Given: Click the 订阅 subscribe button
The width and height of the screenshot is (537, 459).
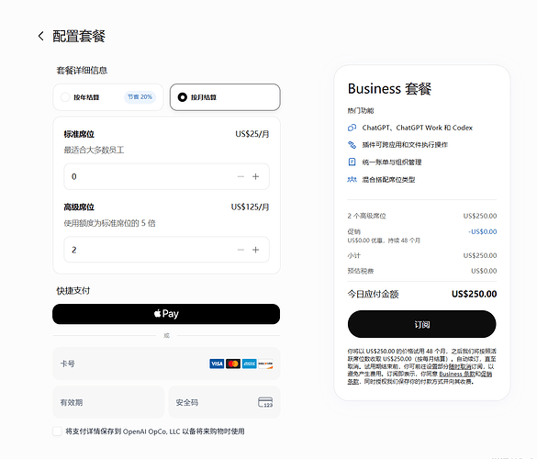Looking at the screenshot, I should tap(422, 324).
